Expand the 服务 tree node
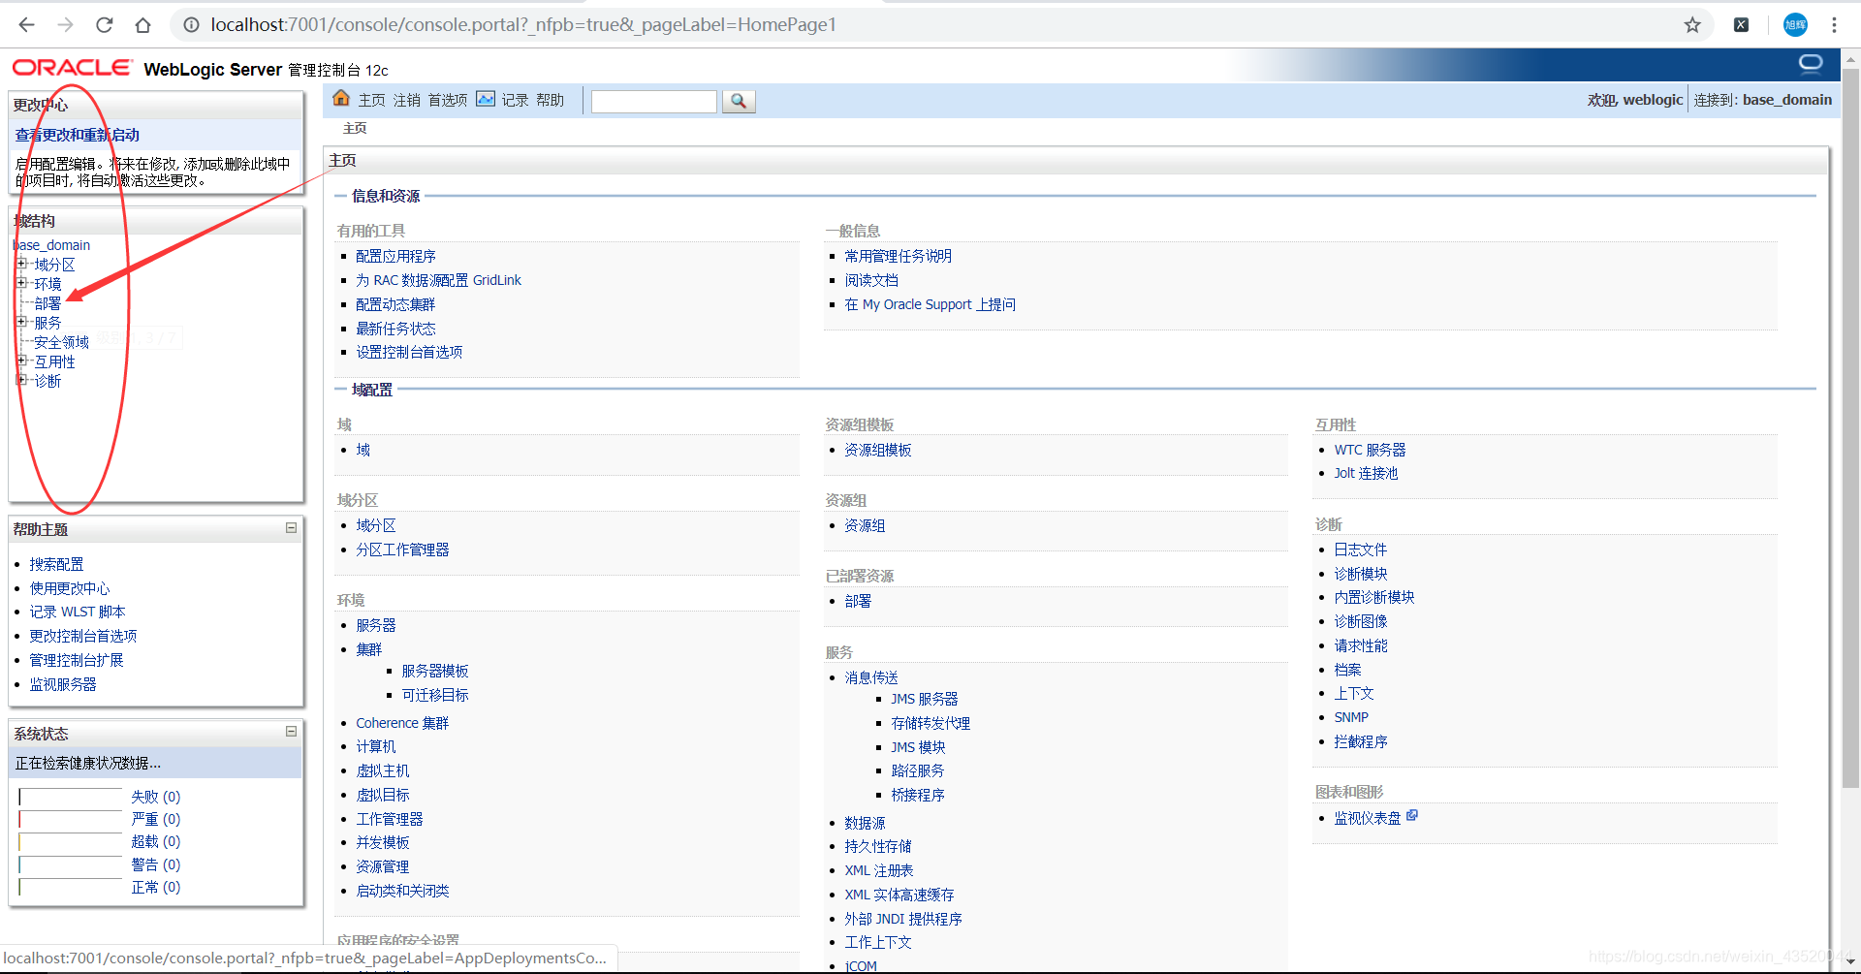The width and height of the screenshot is (1861, 974). coord(21,321)
